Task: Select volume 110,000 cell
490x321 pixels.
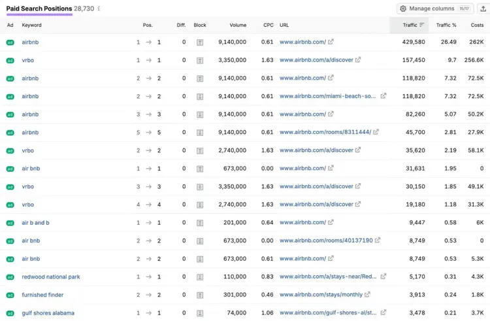Action: (x=235, y=277)
